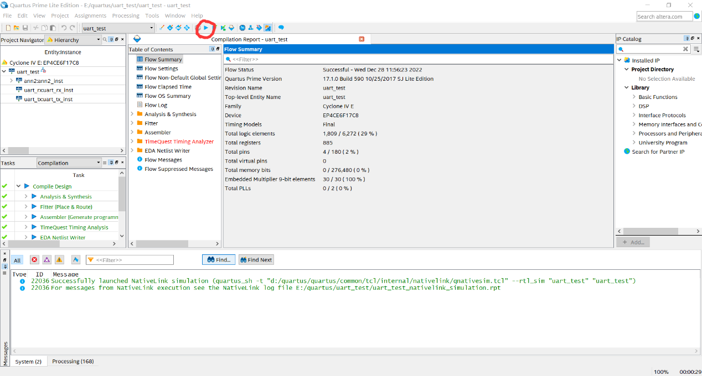Click the Find... button in messages
The width and height of the screenshot is (702, 376).
point(219,260)
